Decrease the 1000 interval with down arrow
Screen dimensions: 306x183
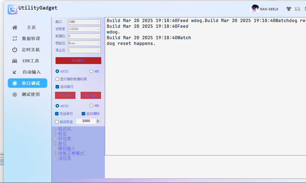[x=98, y=122]
